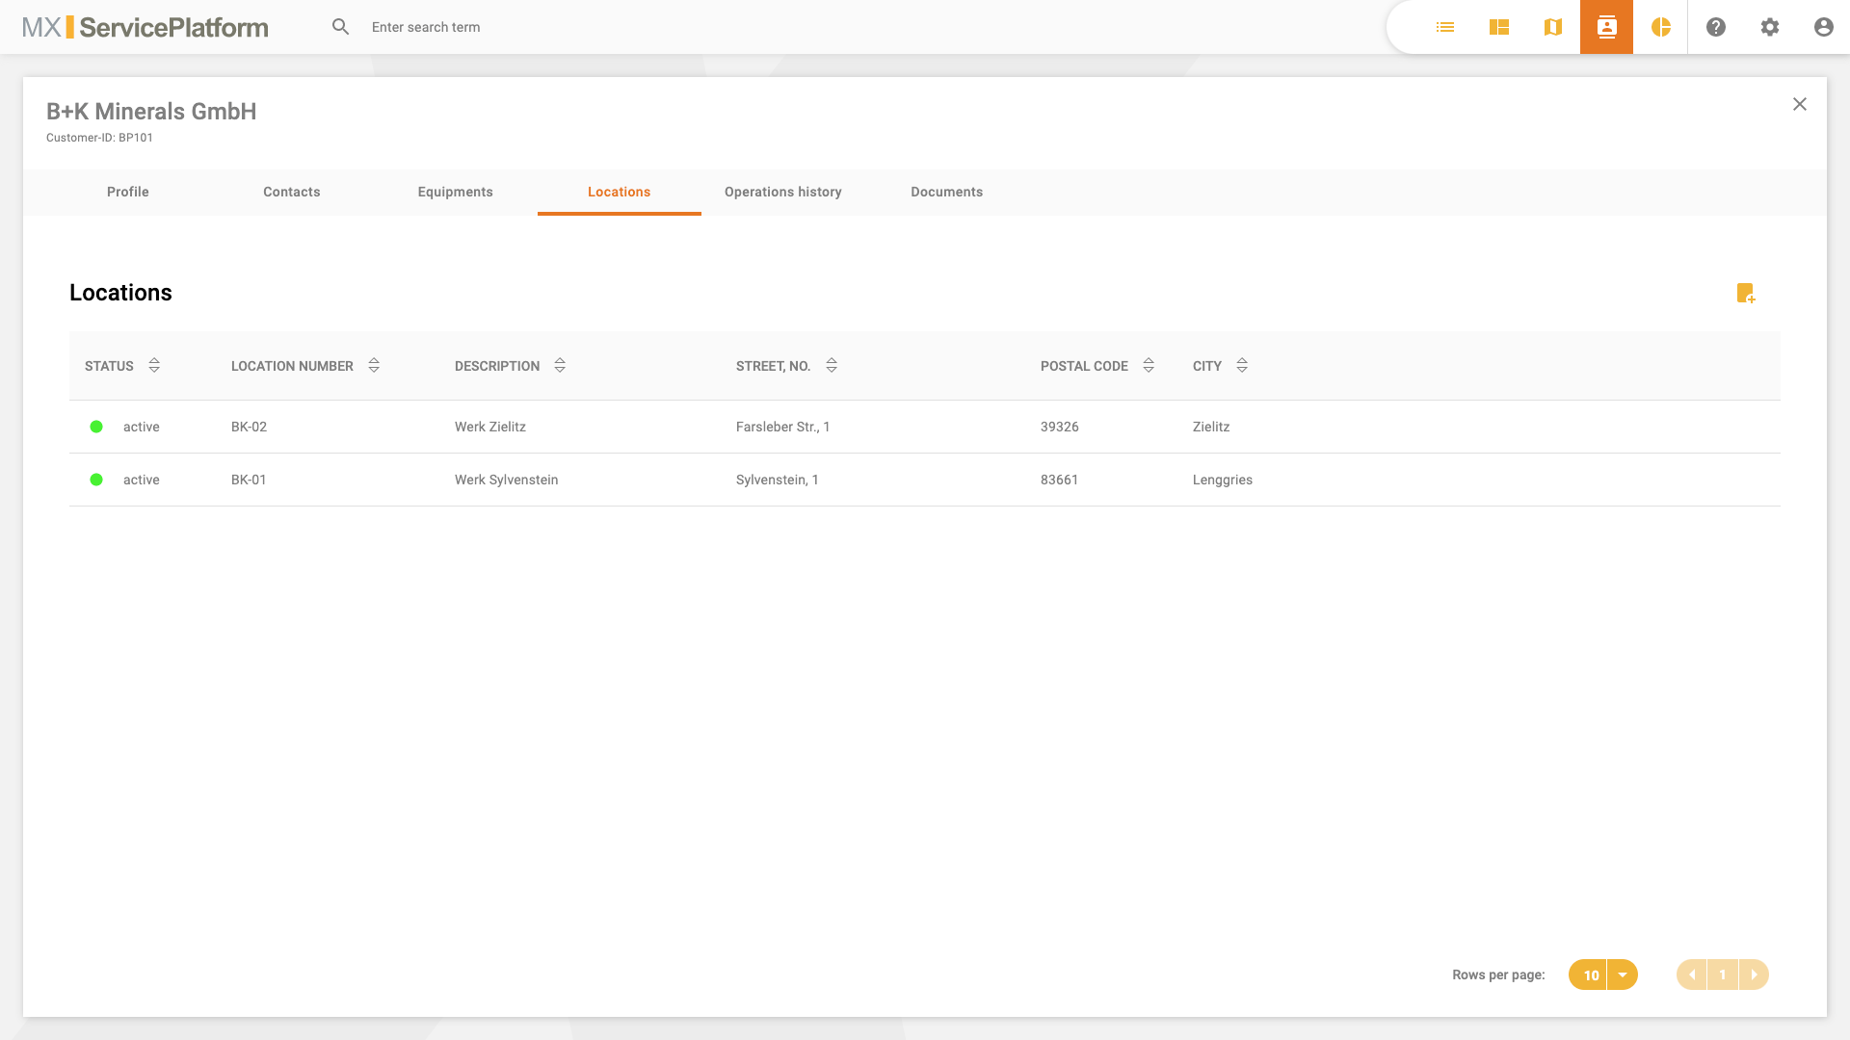The width and height of the screenshot is (1850, 1040).
Task: Sort table by Description column
Action: (560, 366)
